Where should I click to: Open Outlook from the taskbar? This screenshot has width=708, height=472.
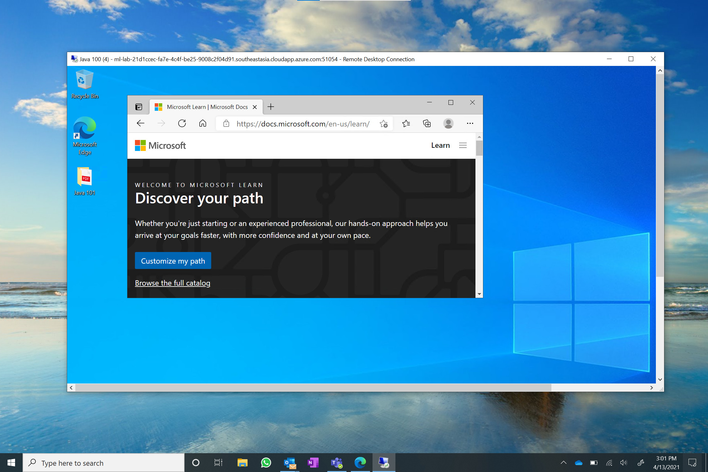[290, 463]
